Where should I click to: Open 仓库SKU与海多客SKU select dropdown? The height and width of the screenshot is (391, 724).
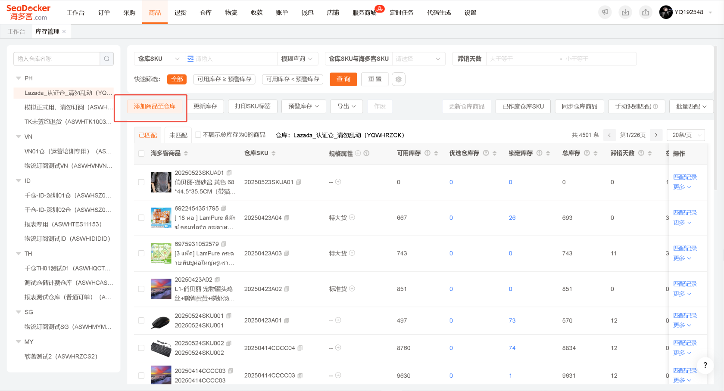point(418,59)
